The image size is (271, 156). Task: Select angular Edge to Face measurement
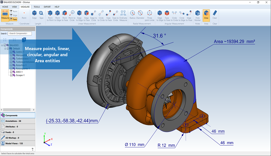pyautogui.click(x=189, y=16)
